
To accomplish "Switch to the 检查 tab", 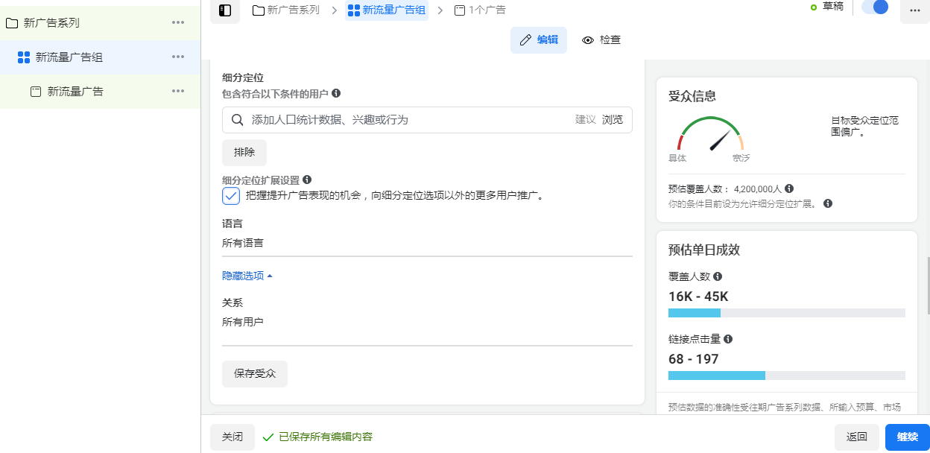I will [x=601, y=40].
